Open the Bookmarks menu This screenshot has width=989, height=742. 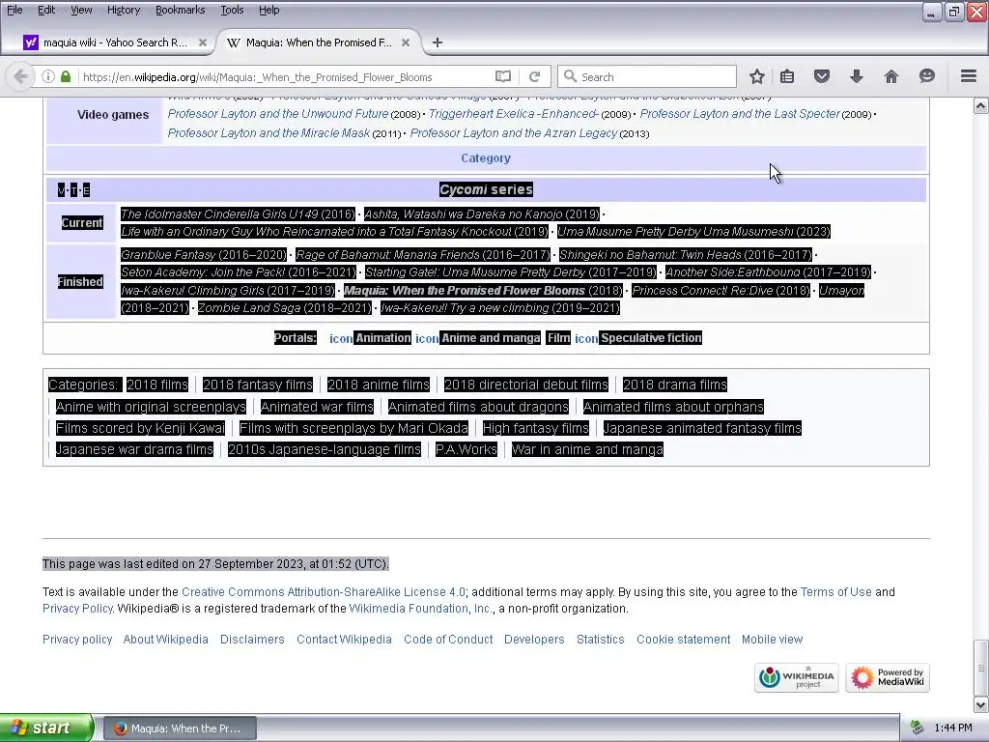click(181, 10)
